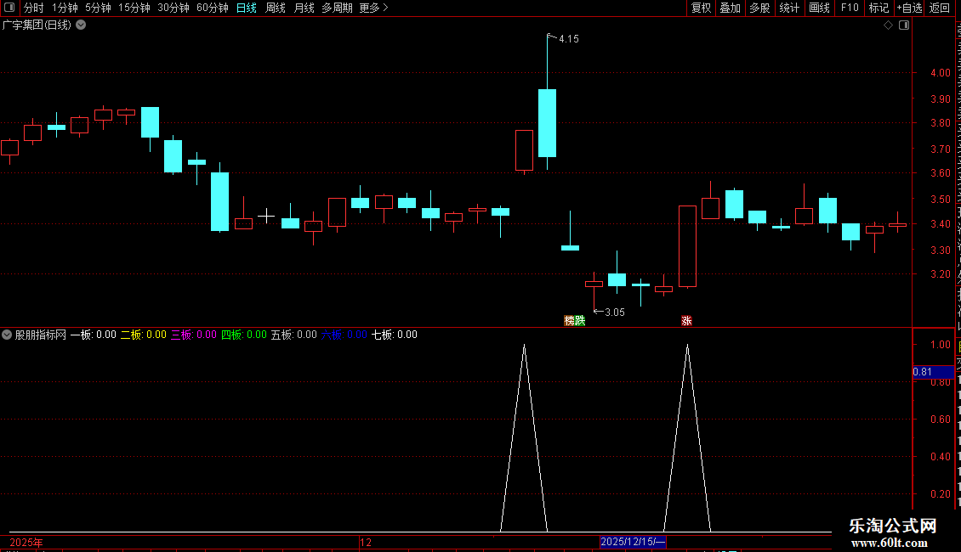Click the 多股 multi-stock button

(x=759, y=8)
